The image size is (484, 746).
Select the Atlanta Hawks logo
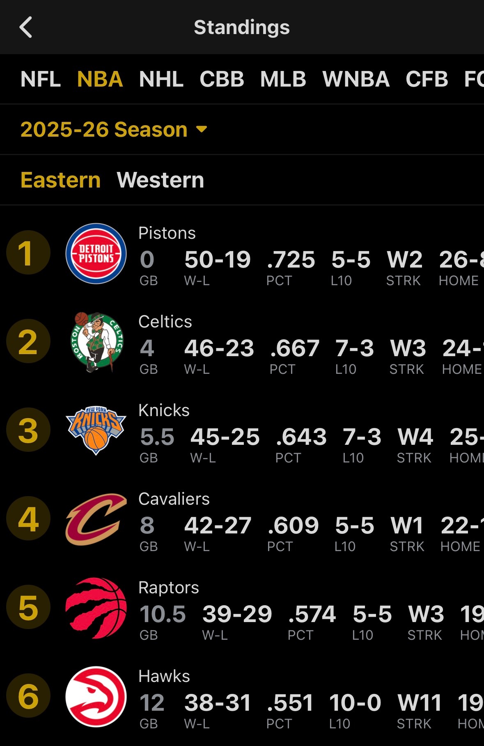click(96, 696)
